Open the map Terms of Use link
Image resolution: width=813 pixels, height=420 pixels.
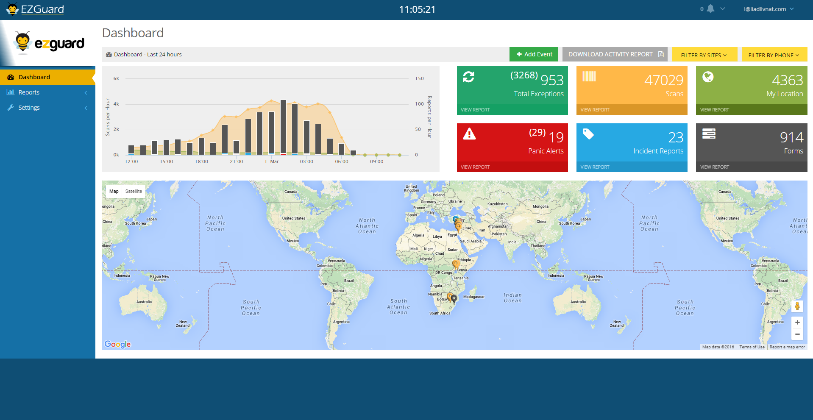(752, 347)
